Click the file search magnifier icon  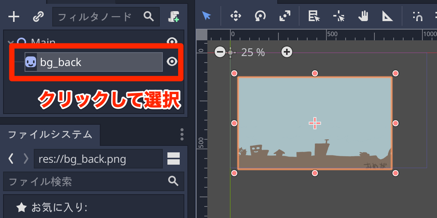click(x=173, y=181)
